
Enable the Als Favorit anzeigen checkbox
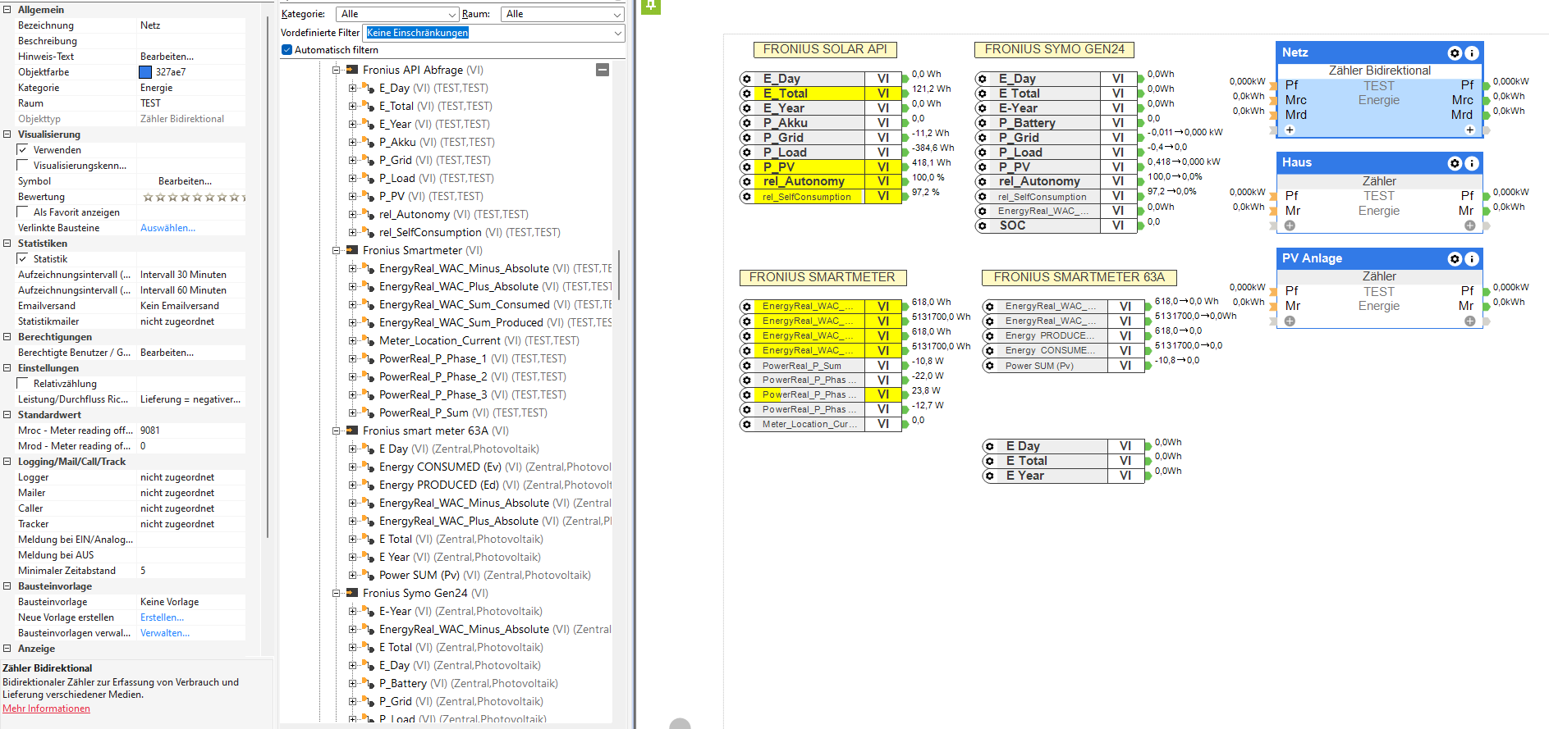23,212
